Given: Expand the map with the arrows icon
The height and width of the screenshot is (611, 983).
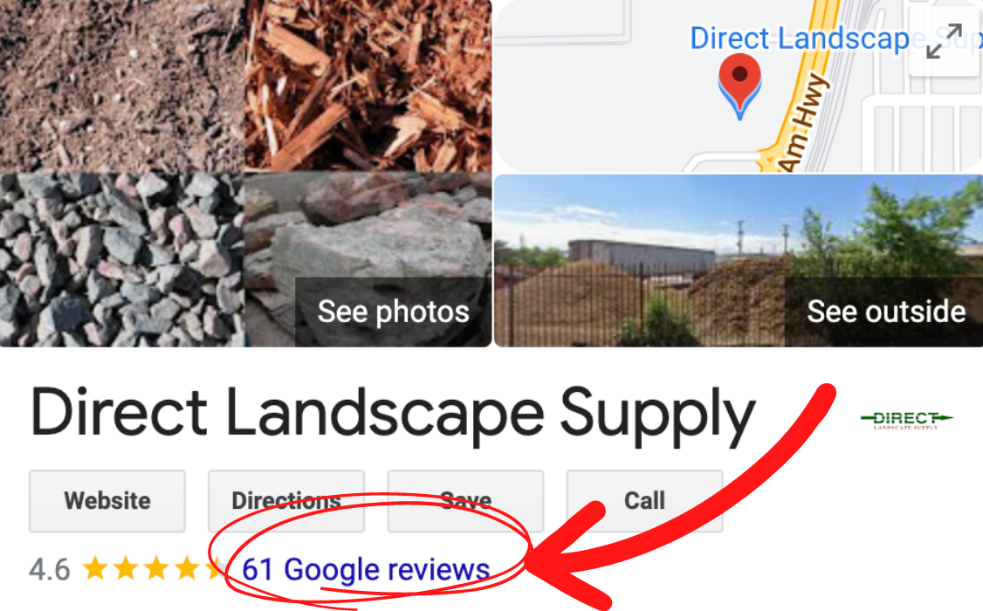Looking at the screenshot, I should coord(944,41).
